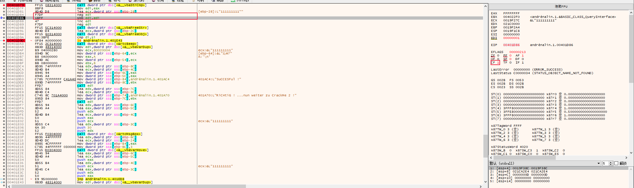634x188 pixels.
Task: Toggle the TF trap flag value
Action: pyautogui.click(x=510, y=62)
